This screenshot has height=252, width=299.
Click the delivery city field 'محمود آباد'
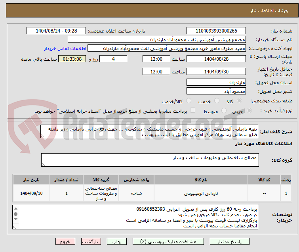tap(216, 91)
